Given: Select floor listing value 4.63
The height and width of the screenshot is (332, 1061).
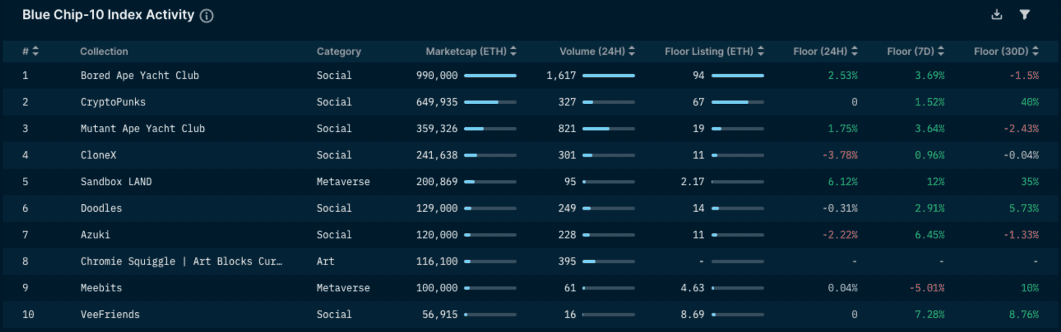Looking at the screenshot, I should coord(692,288).
